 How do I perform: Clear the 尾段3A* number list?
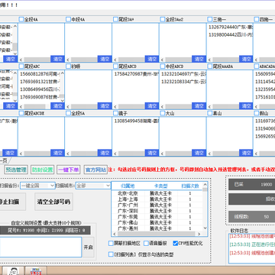[x=152, y=59]
